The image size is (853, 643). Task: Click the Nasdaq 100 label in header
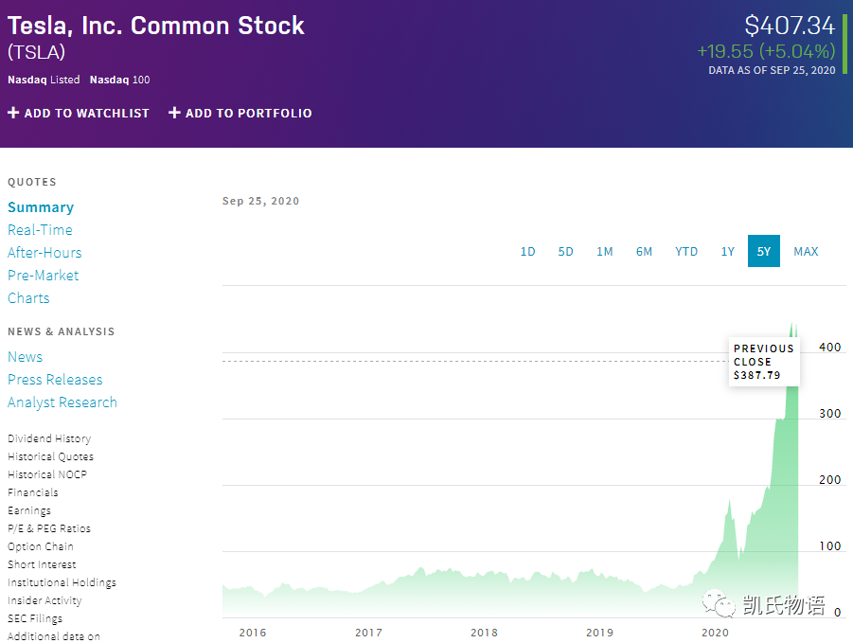click(119, 80)
